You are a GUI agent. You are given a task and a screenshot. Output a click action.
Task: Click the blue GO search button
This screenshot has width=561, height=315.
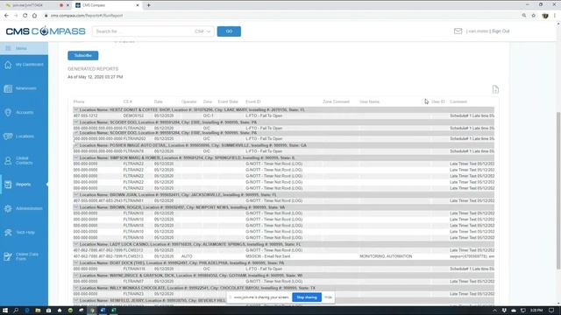coord(229,31)
